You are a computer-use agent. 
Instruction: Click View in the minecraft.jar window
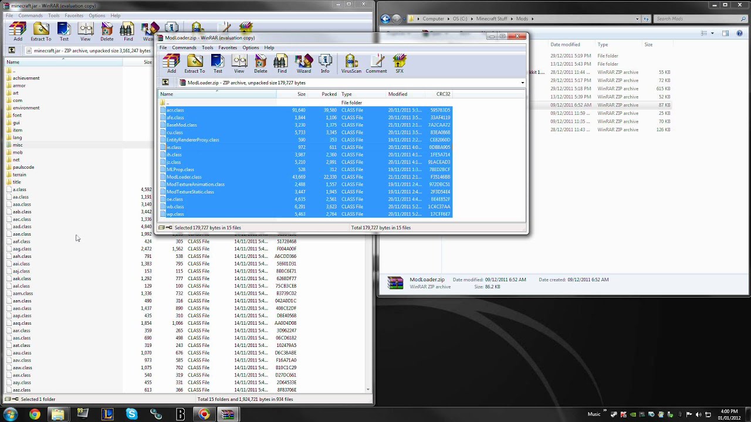pyautogui.click(x=86, y=32)
